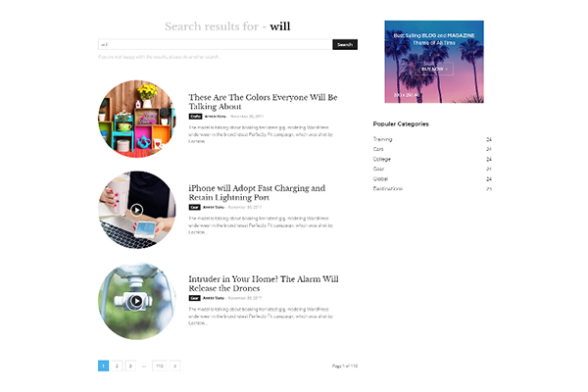
Task: Play the drone video thumbnail
Action: 137,301
